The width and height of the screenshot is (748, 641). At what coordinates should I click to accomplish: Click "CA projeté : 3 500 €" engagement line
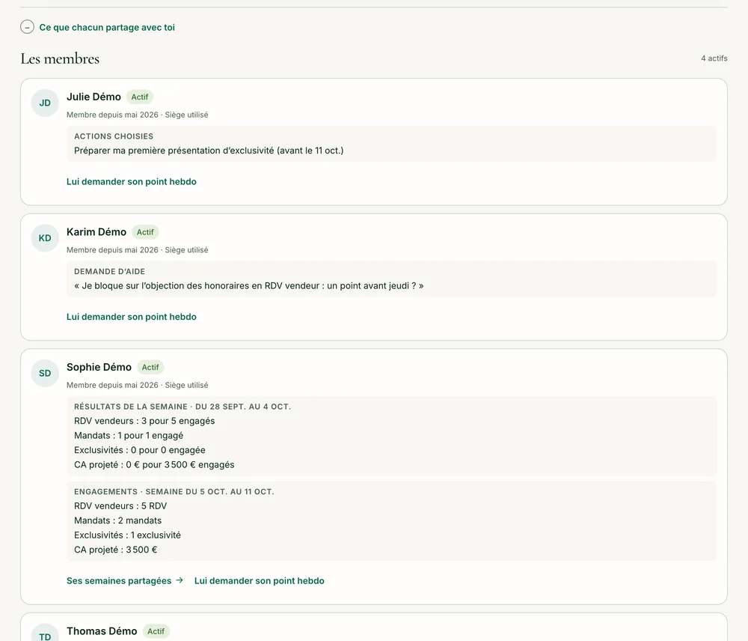point(115,550)
